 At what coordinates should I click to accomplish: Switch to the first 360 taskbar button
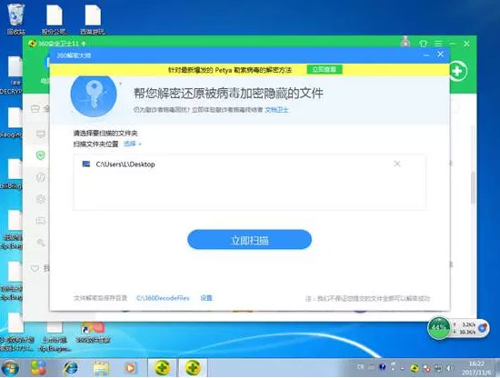[163, 368]
